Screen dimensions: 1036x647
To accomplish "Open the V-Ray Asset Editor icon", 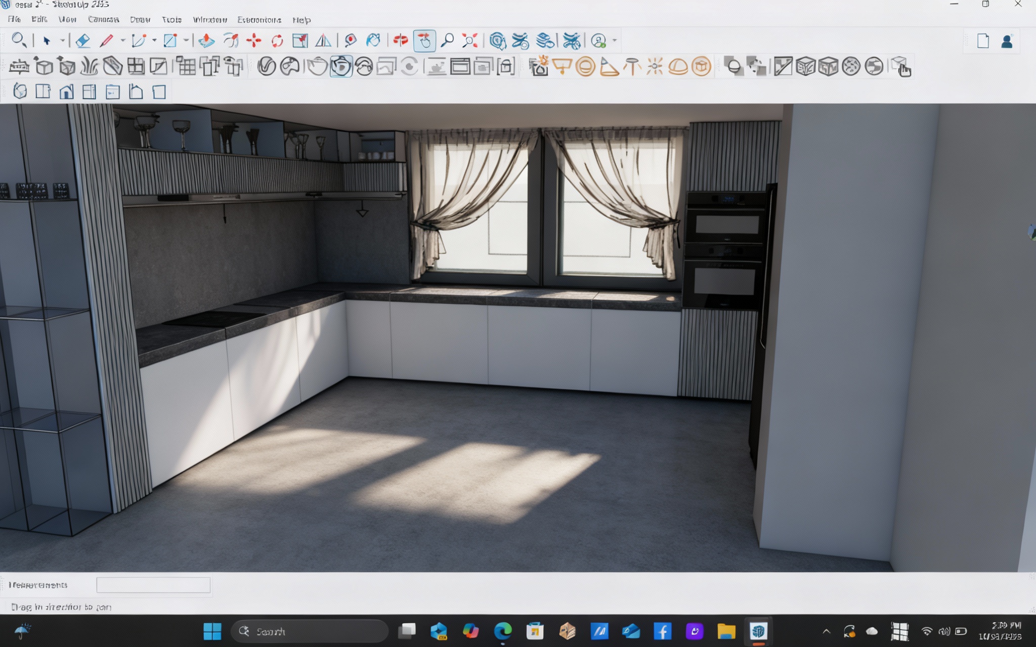I will tap(267, 66).
